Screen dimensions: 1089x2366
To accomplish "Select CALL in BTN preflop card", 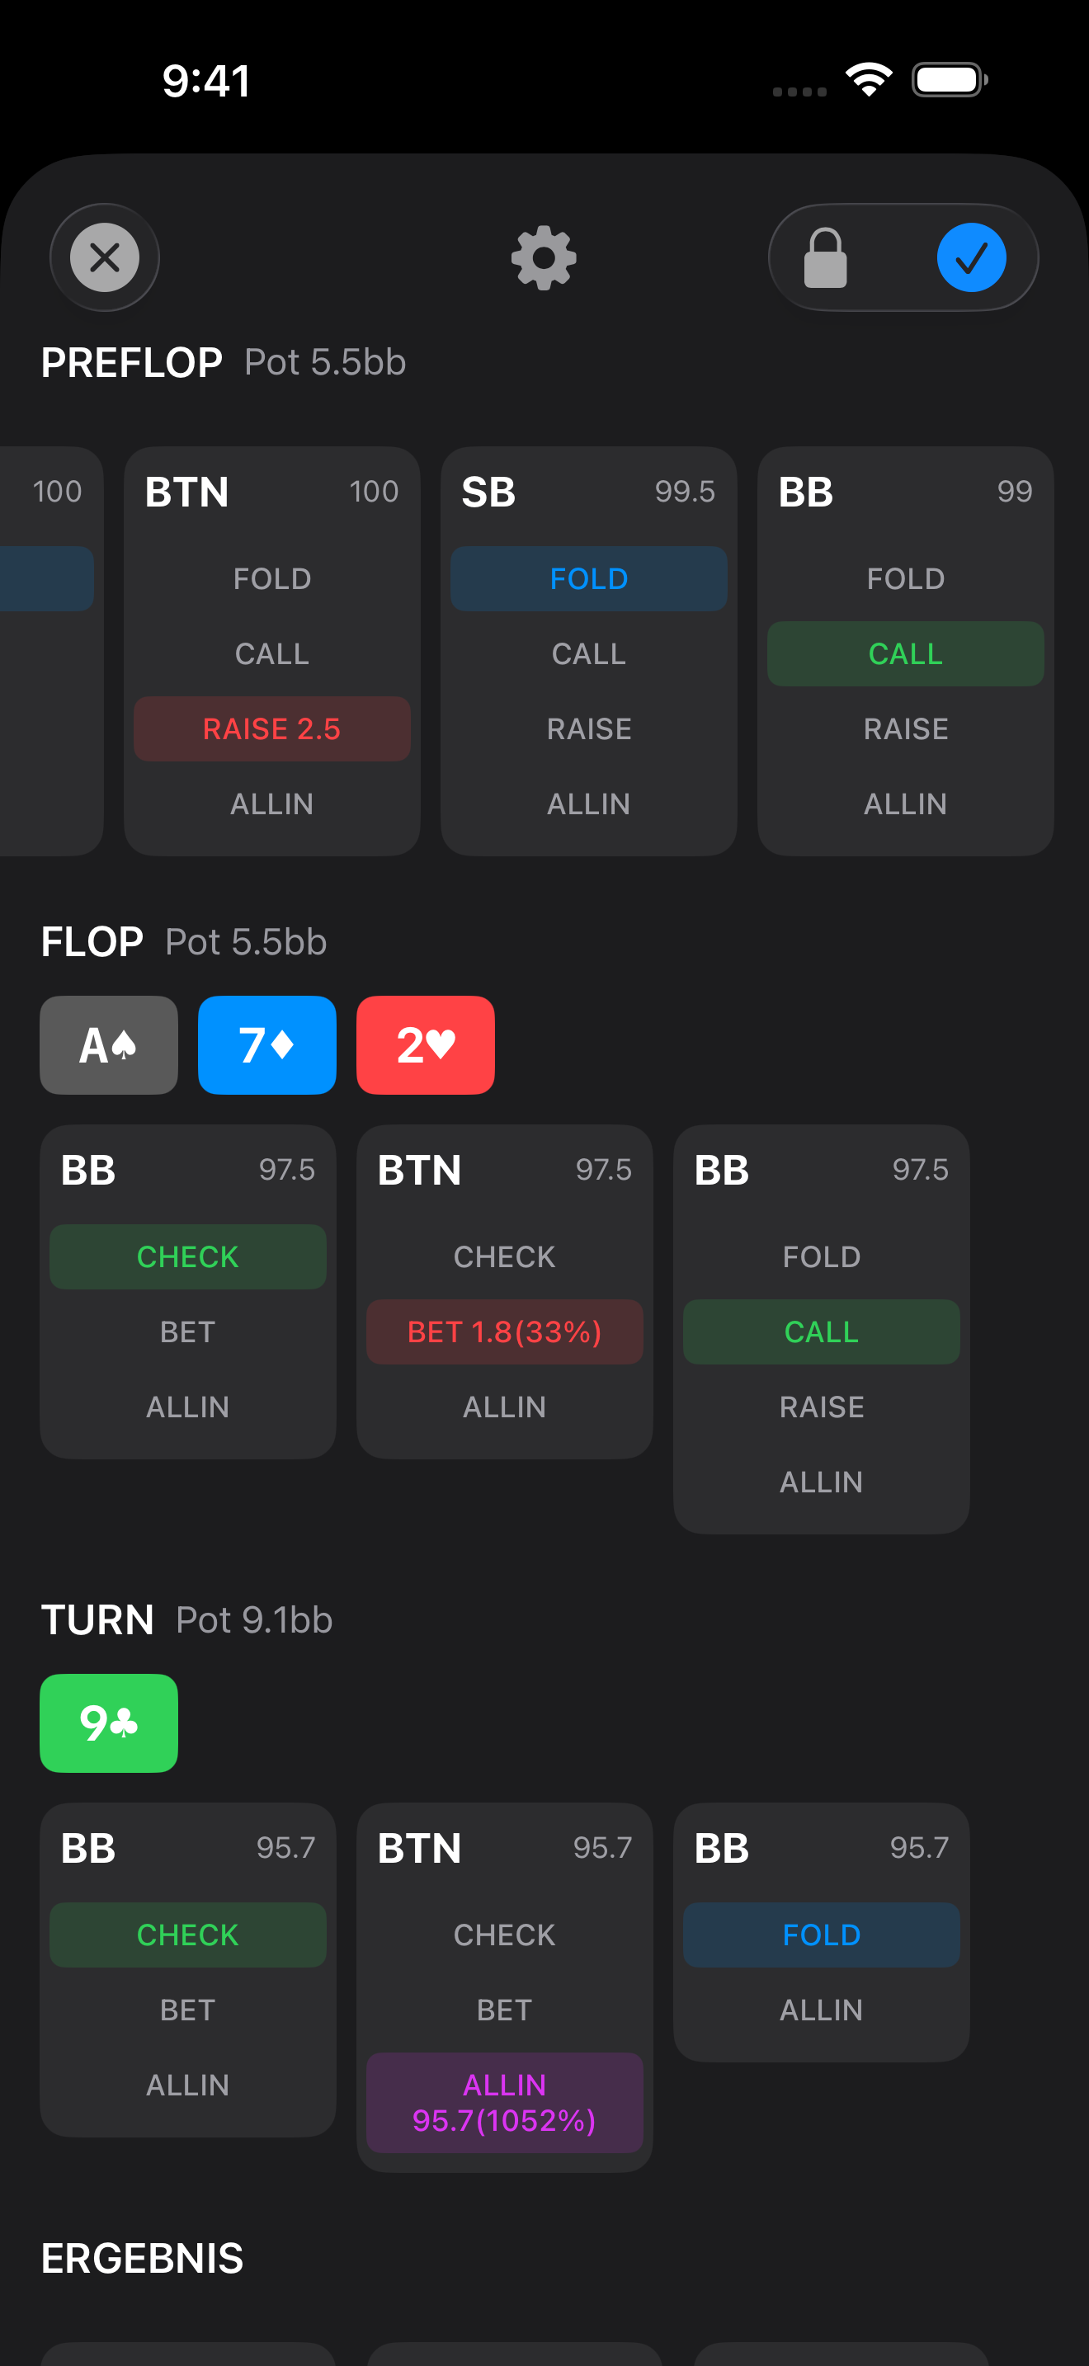I will pos(271,654).
